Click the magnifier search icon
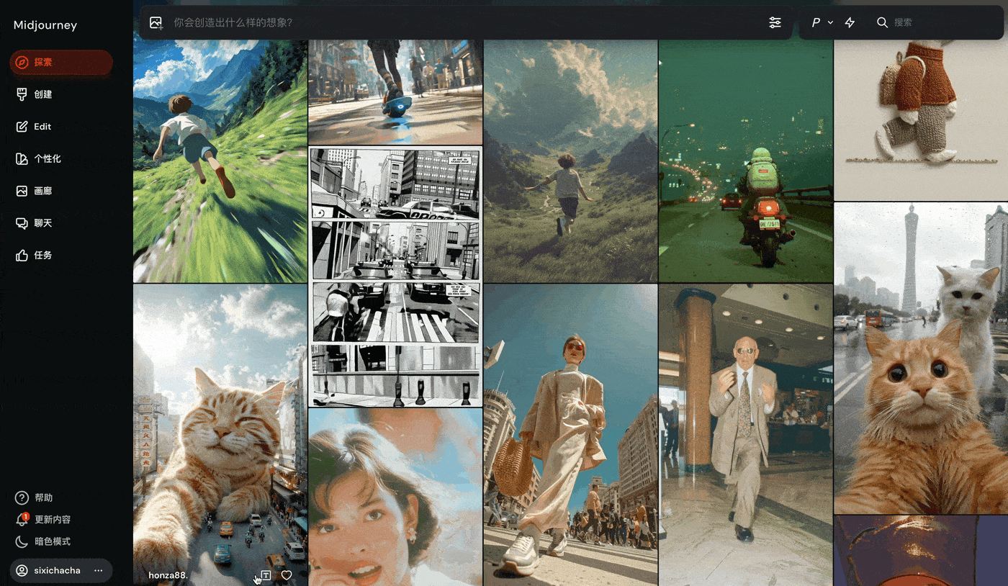Image resolution: width=1008 pixels, height=586 pixels. [882, 22]
